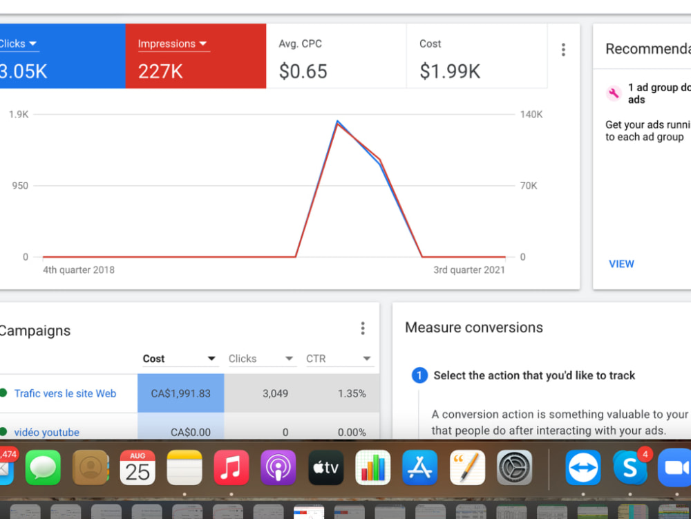Open Mail with the red badge in the dock

pyautogui.click(x=7, y=467)
